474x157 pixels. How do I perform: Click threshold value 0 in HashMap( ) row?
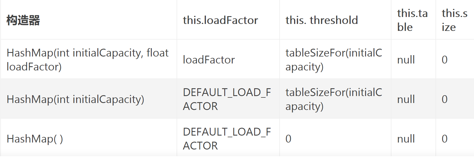[288, 139]
